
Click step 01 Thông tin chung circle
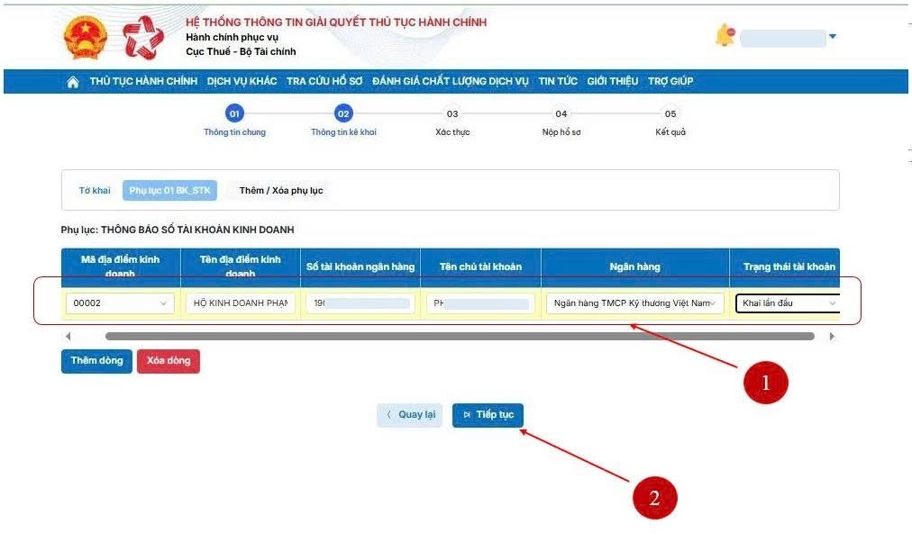click(234, 113)
